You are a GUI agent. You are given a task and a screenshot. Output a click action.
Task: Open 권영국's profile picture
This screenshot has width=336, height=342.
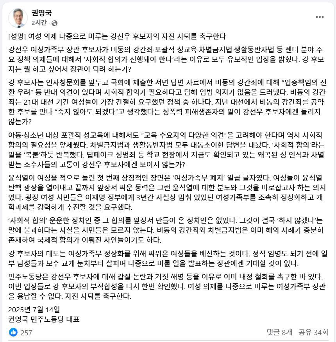[x=18, y=18]
